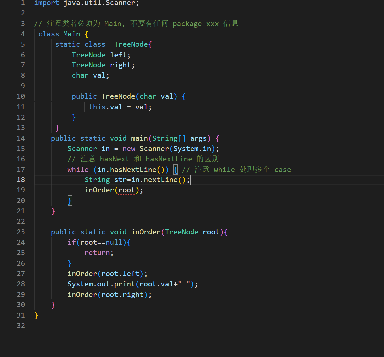The height and width of the screenshot is (357, 384).
Task: Click 'return;' on line 25
Action: 99,253
